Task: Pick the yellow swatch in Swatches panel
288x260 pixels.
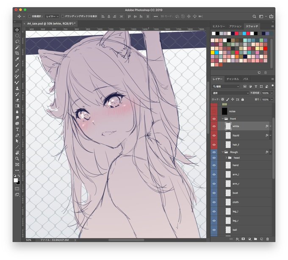Action: 213,52
